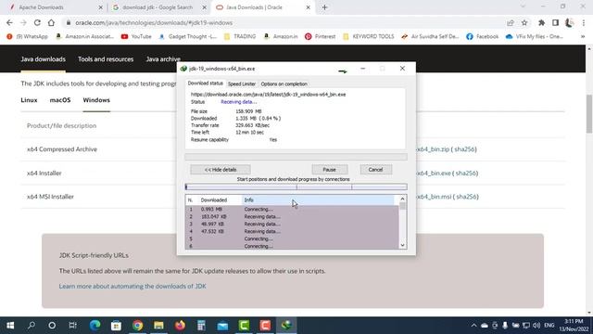The height and width of the screenshot is (334, 593).
Task: Show hidden system tray icons
Action: point(473,326)
